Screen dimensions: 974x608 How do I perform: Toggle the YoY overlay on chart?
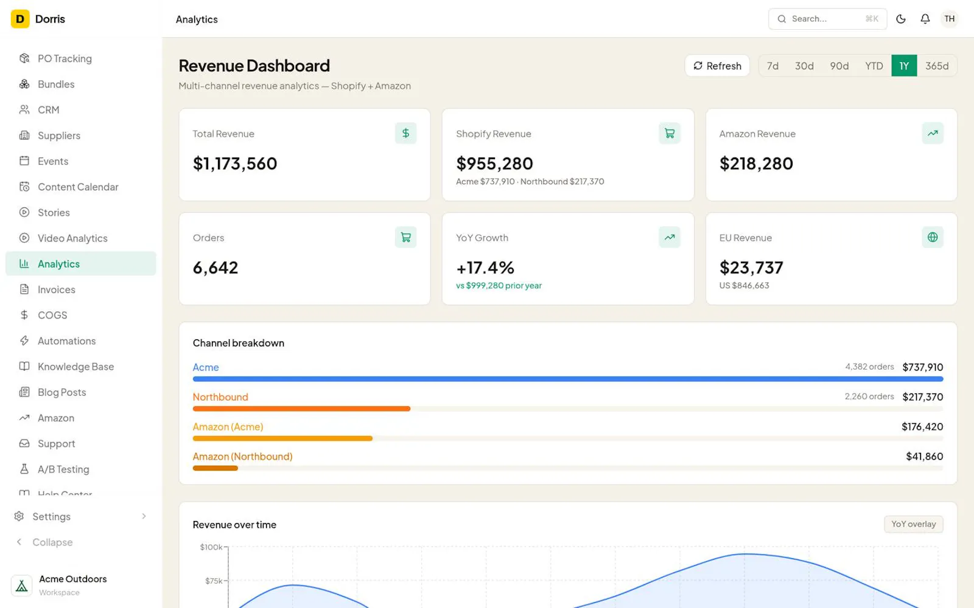coord(913,524)
